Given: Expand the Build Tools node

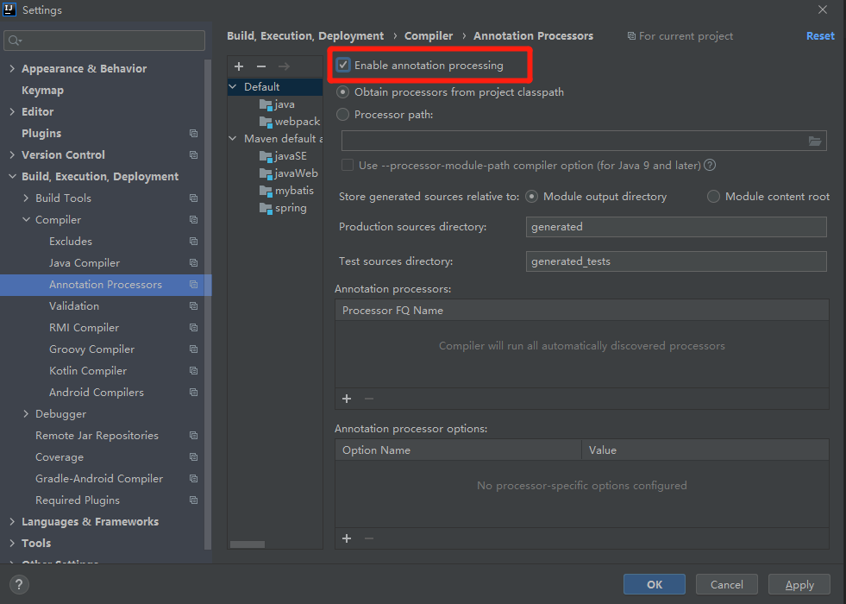Looking at the screenshot, I should tap(26, 198).
